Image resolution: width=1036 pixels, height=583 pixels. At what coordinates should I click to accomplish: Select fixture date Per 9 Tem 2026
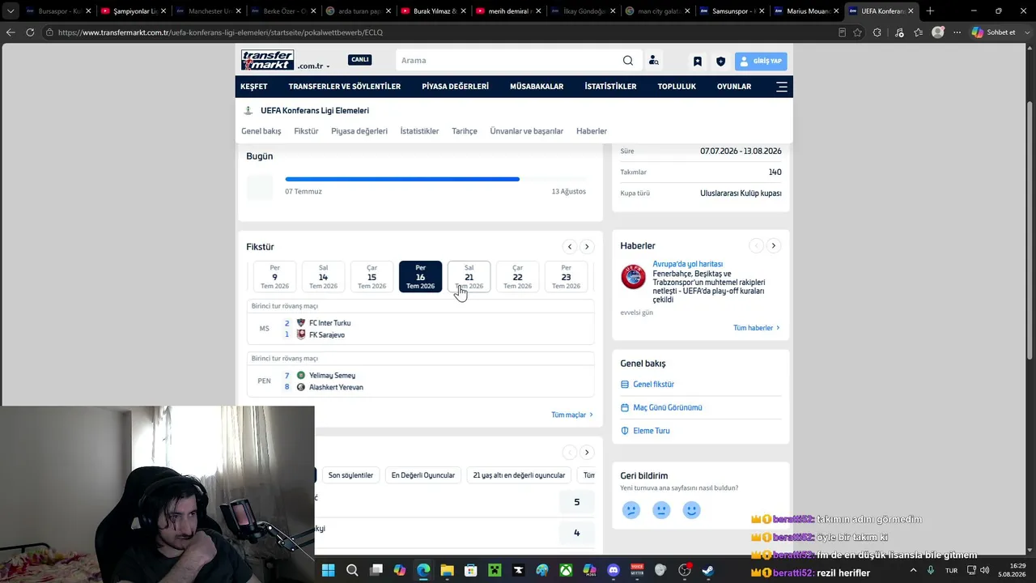[x=275, y=277]
